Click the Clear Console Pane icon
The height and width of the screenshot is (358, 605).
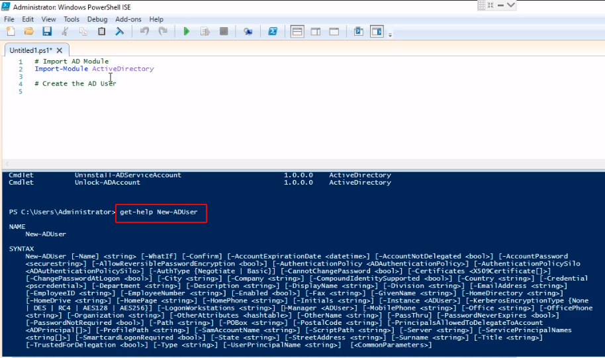click(120, 31)
